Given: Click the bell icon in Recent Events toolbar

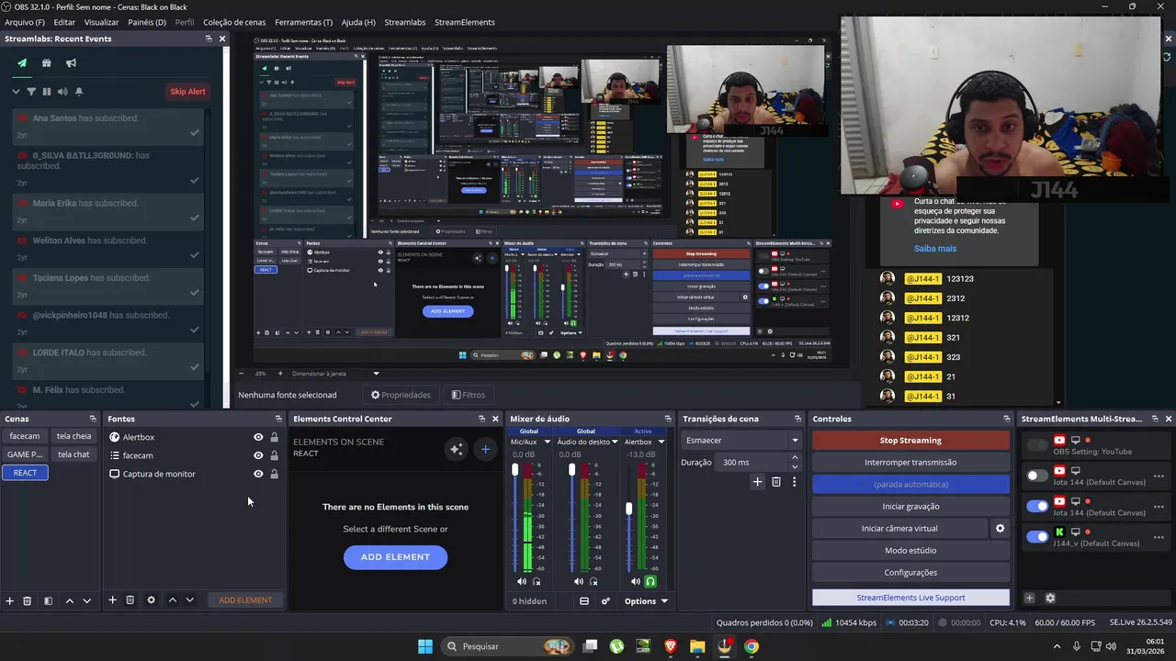Looking at the screenshot, I should pyautogui.click(x=79, y=92).
